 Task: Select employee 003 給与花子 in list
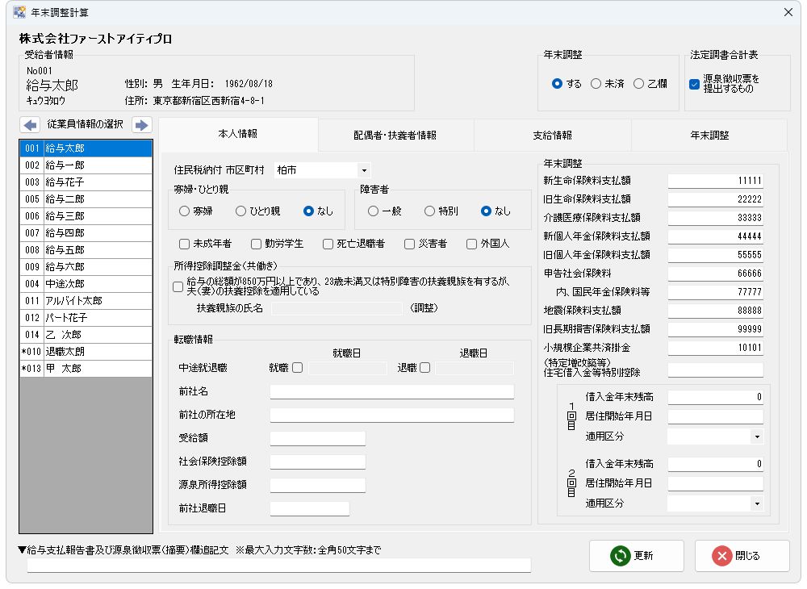[x=86, y=182]
